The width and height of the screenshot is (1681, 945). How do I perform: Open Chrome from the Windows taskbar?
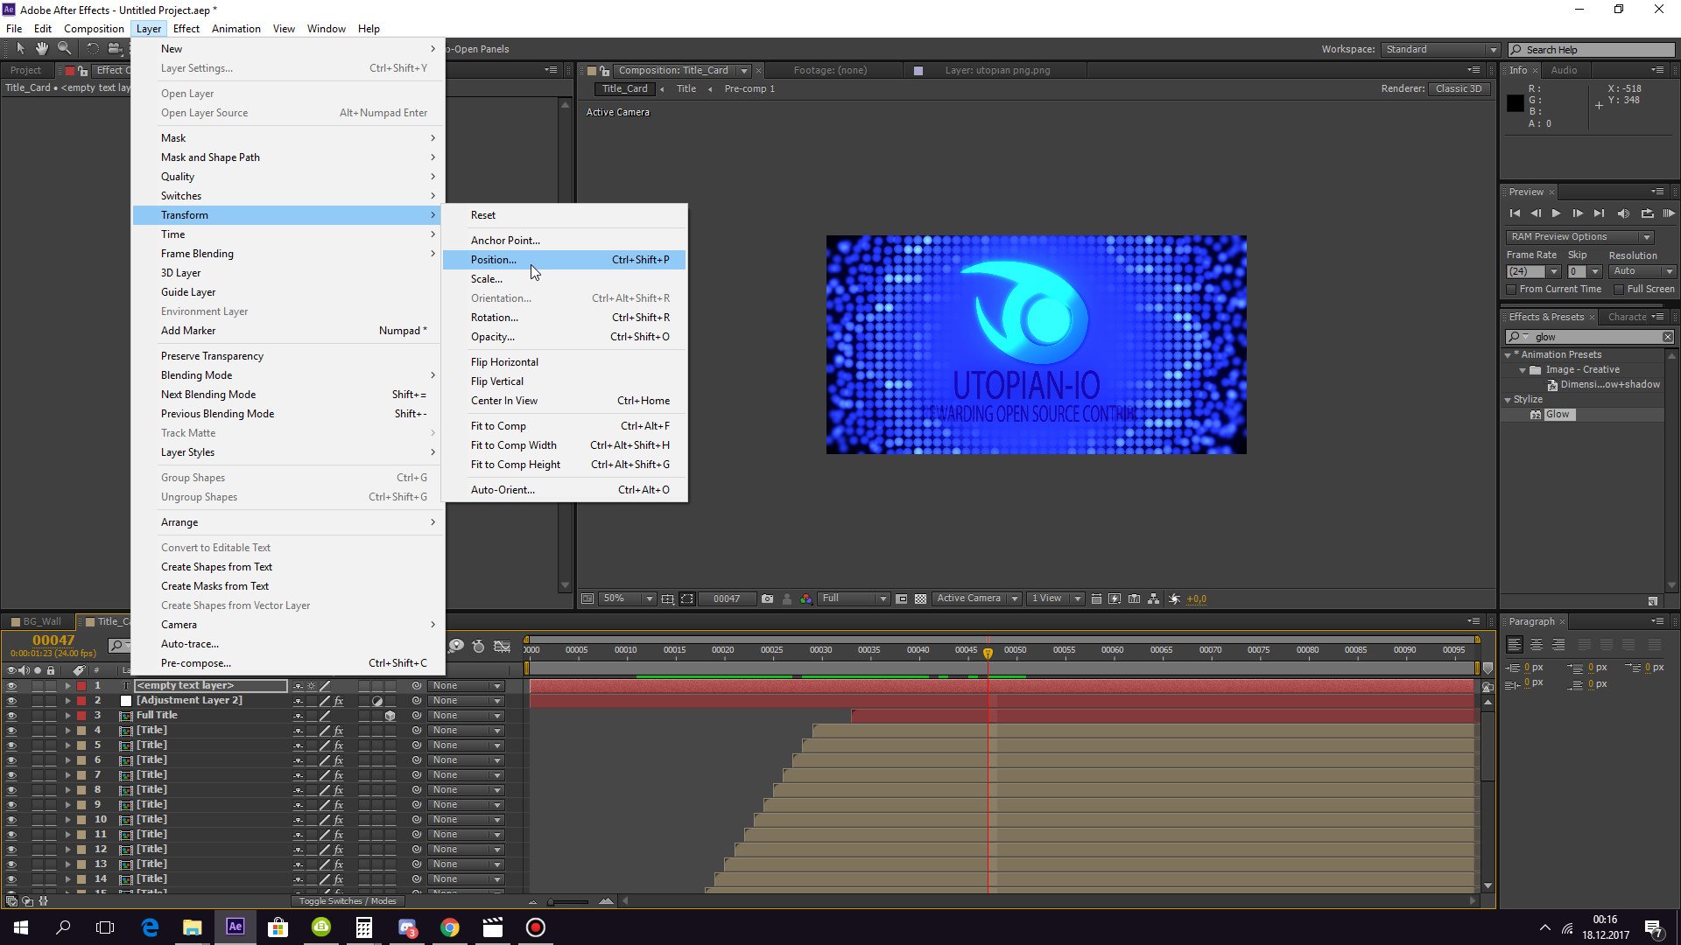coord(450,927)
